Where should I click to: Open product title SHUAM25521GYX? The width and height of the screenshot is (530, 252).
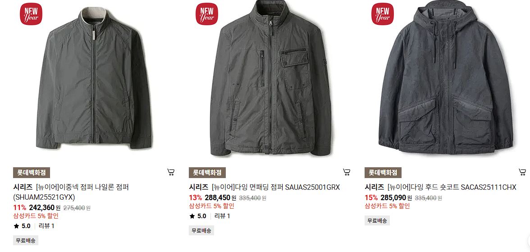71,192
